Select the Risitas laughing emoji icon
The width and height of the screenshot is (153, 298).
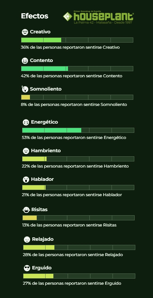pos(26,210)
